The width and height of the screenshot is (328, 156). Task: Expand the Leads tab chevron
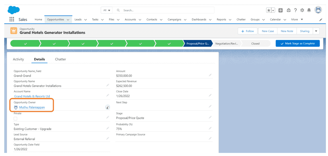85,19
